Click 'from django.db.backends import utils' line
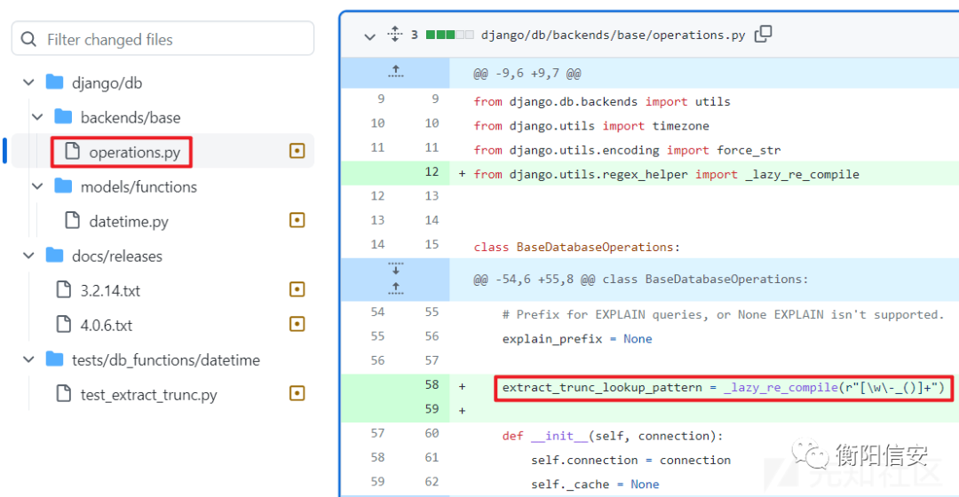The image size is (959, 497). click(602, 101)
